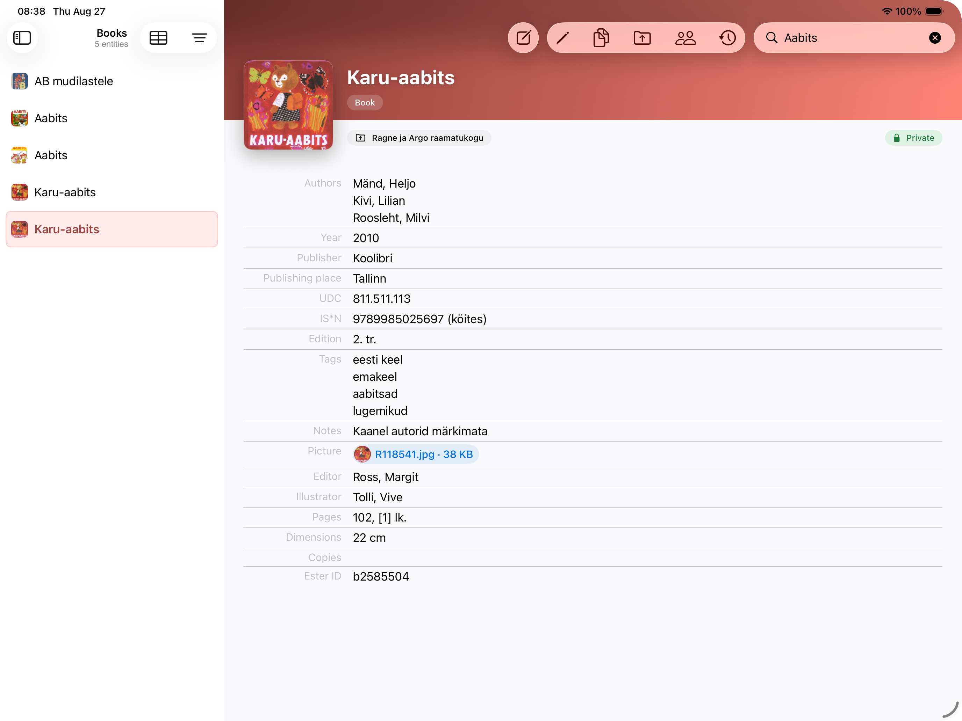
Task: Click the ISBN value 9789985025697
Action: coord(419,319)
